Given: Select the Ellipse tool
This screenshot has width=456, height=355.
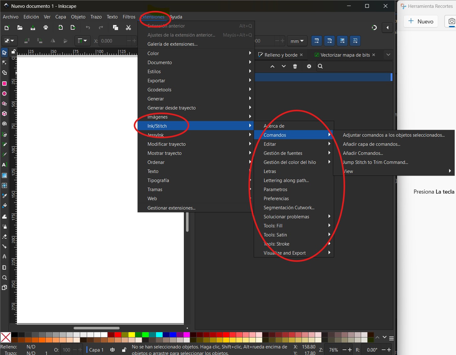Looking at the screenshot, I should (x=4, y=94).
